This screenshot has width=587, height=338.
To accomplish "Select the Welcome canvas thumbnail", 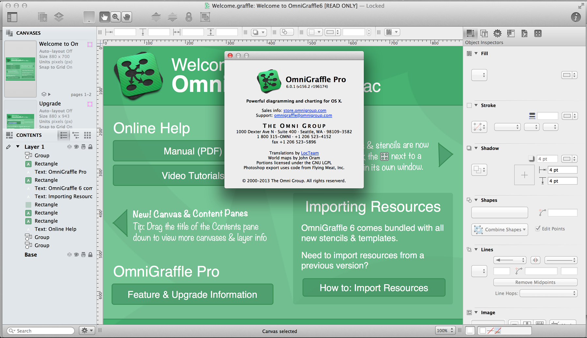I will click(x=20, y=69).
